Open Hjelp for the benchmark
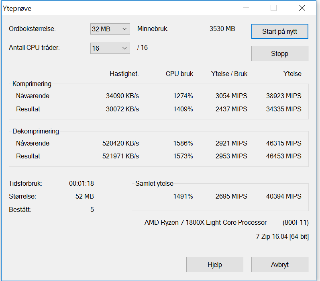This screenshot has width=320, height=281. pos(215,265)
